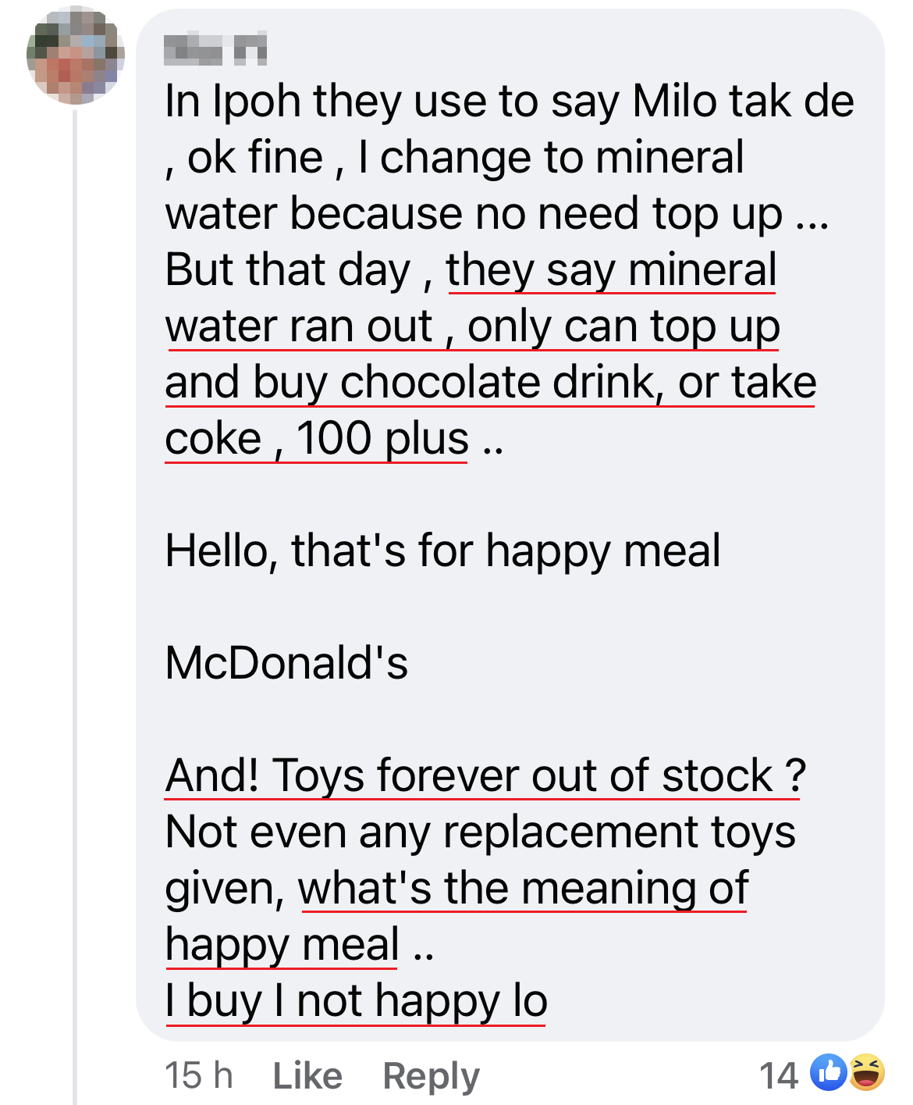Open the 15 h timestamp link
Viewport: 913px width, 1105px height.
coord(198,1075)
